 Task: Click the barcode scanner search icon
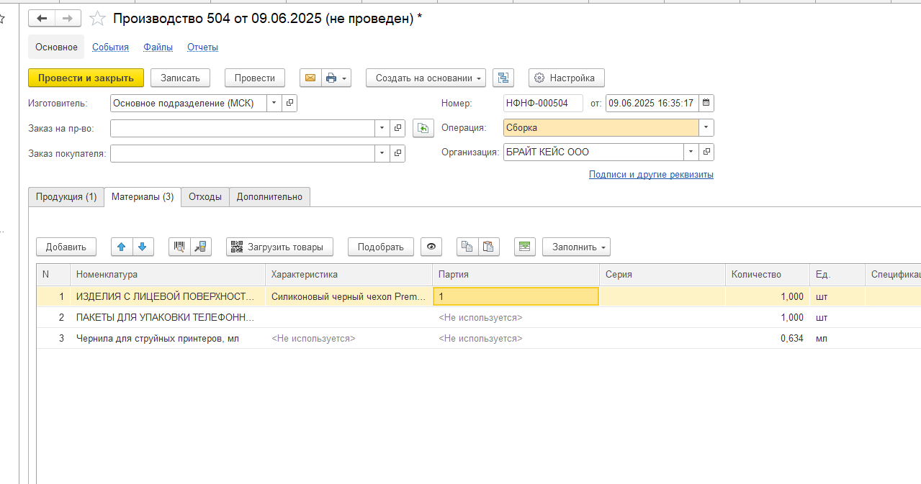(179, 247)
